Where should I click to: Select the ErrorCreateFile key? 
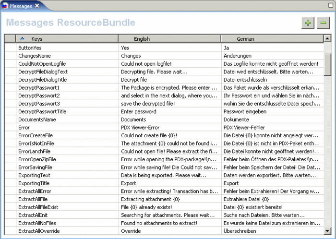(36, 135)
